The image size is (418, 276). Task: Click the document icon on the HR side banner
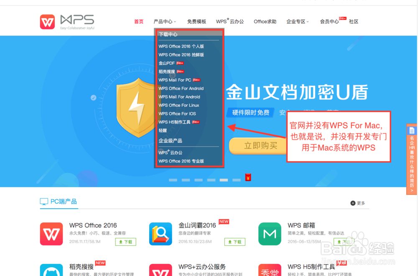click(412, 131)
